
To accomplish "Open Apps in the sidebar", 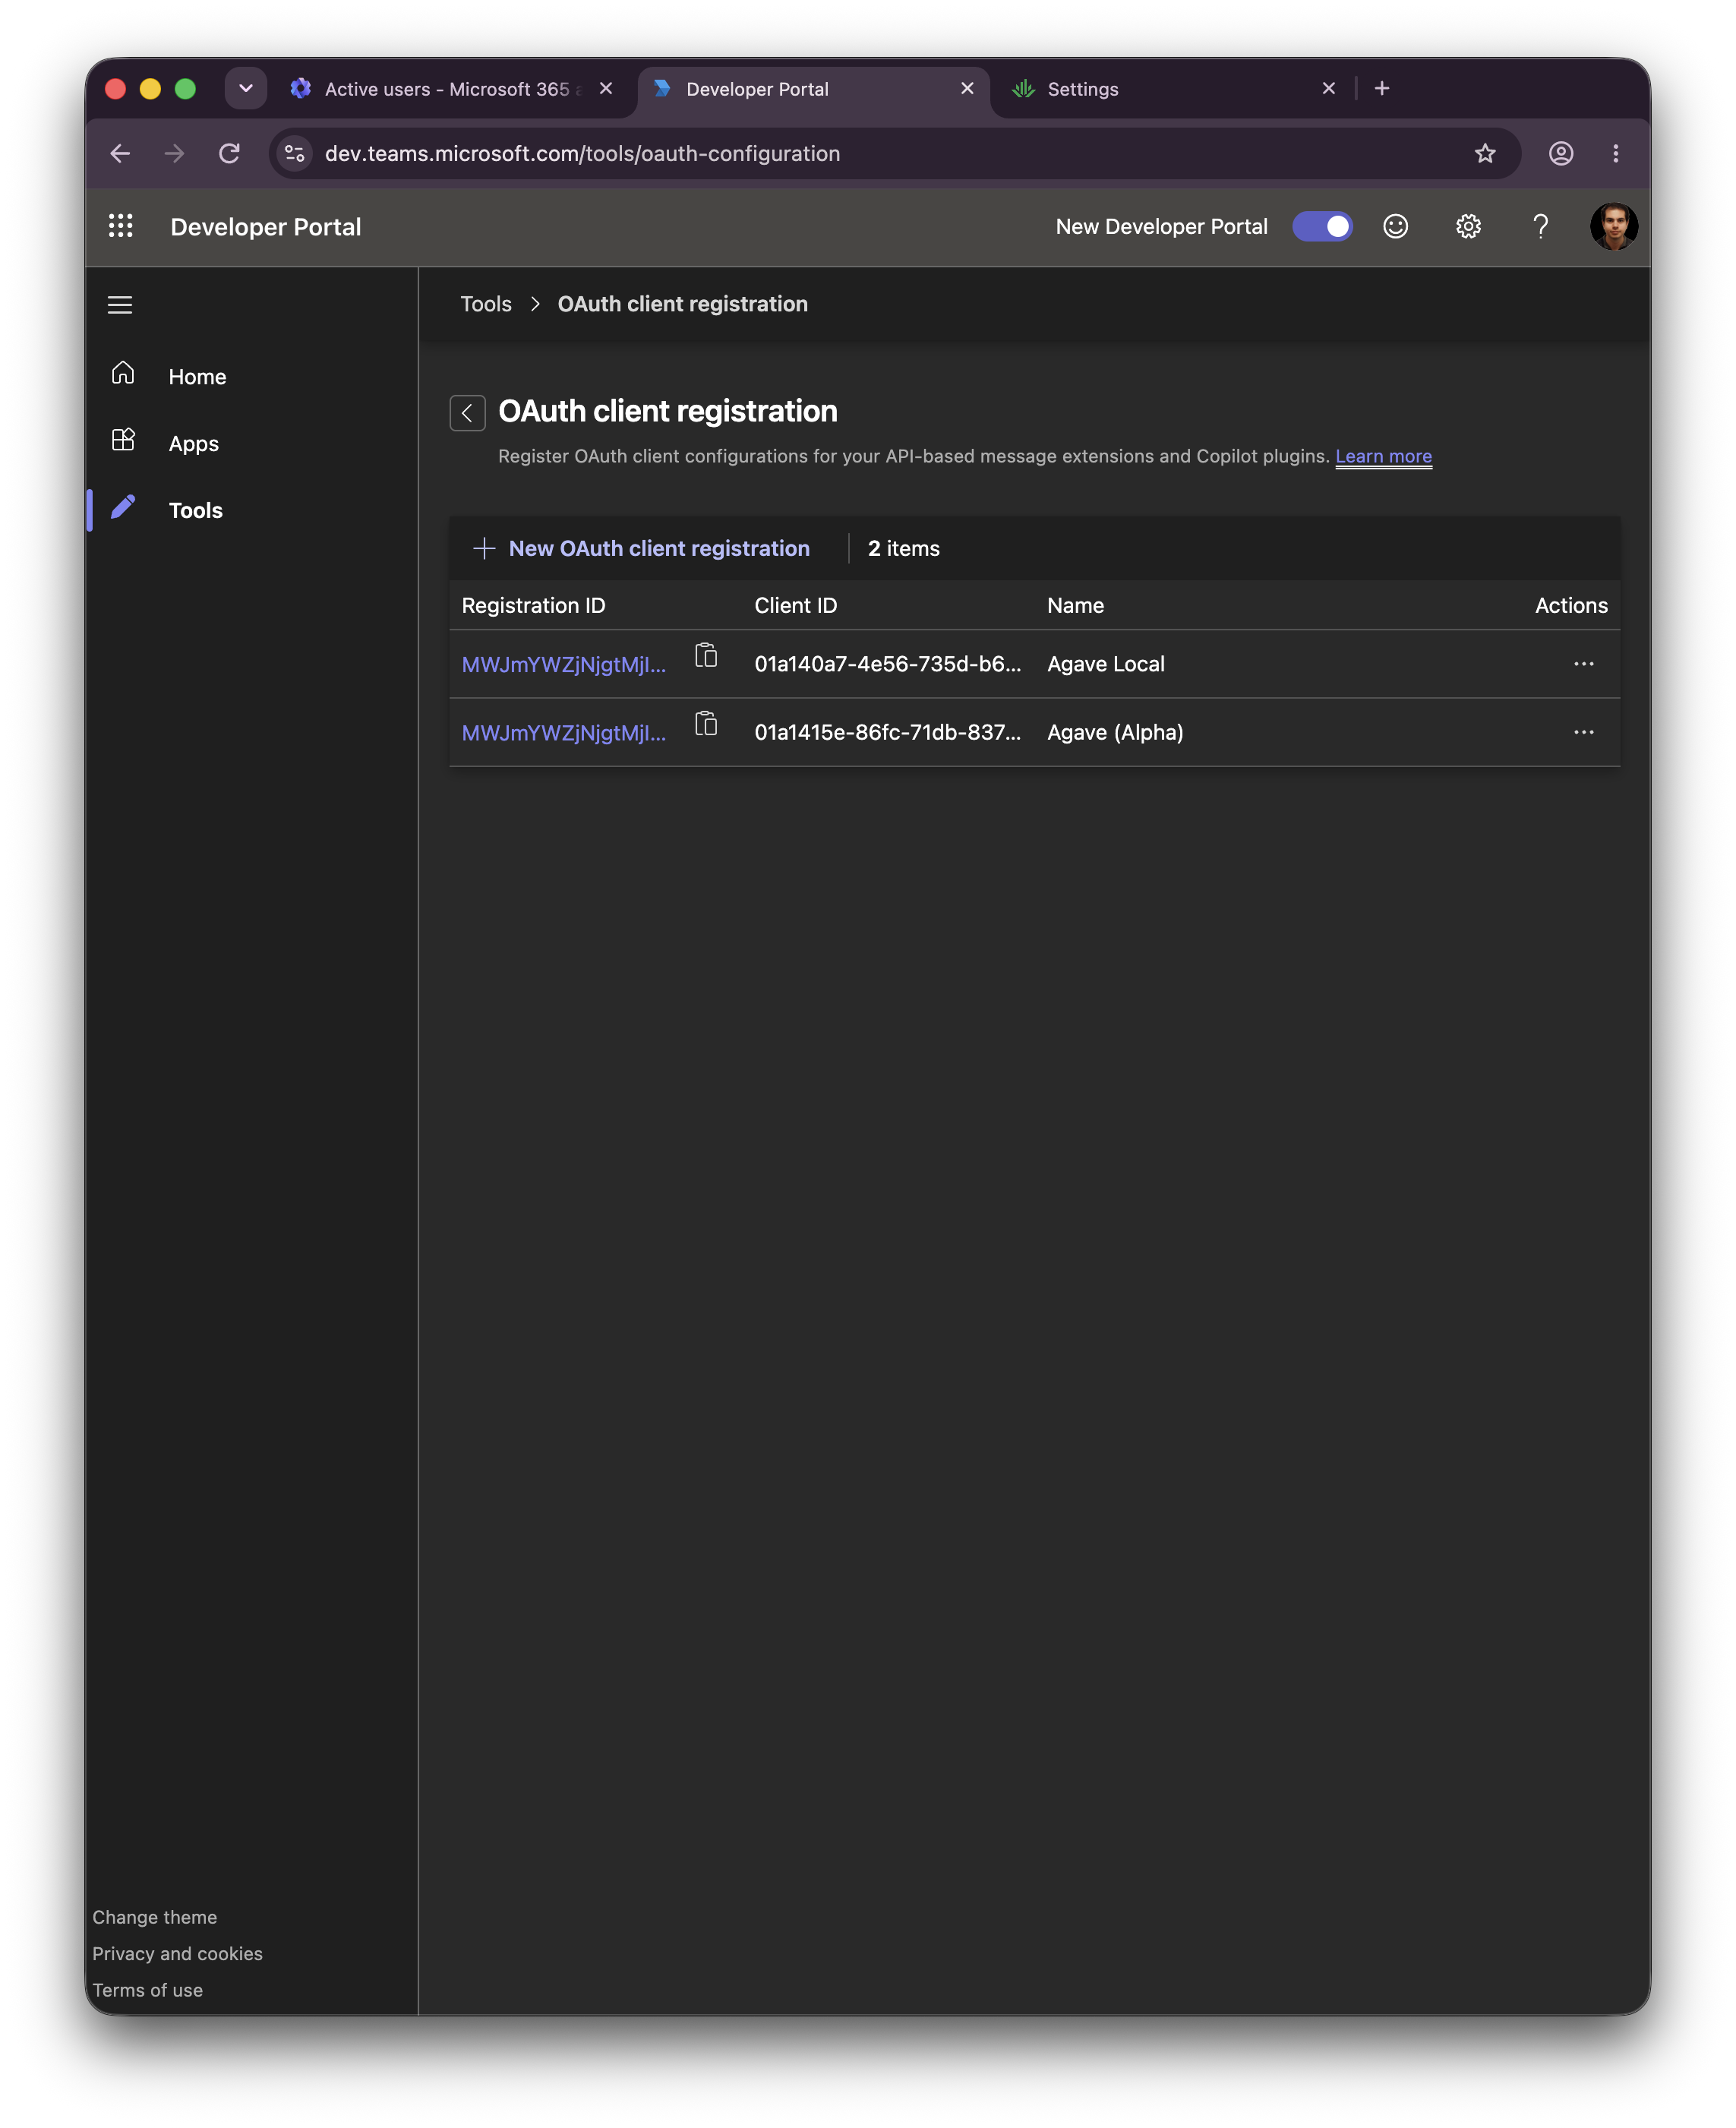I will [194, 443].
